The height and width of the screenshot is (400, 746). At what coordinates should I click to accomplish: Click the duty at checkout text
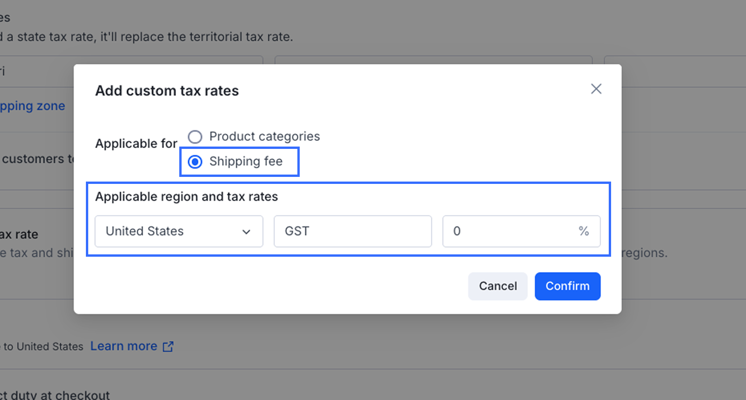coord(55,395)
